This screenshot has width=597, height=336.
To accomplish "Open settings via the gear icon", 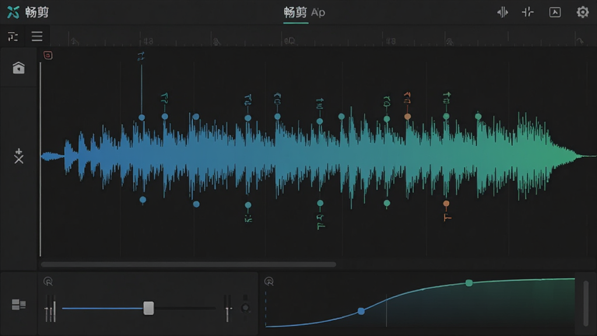I will (x=582, y=12).
